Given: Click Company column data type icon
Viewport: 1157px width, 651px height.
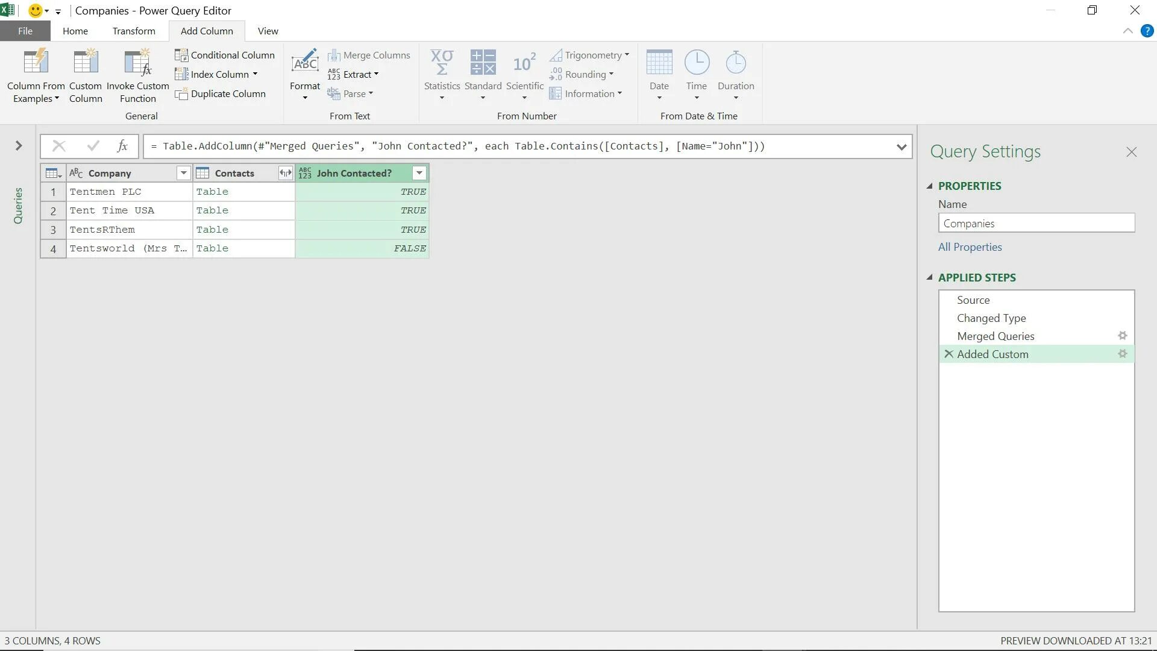Looking at the screenshot, I should tap(76, 174).
